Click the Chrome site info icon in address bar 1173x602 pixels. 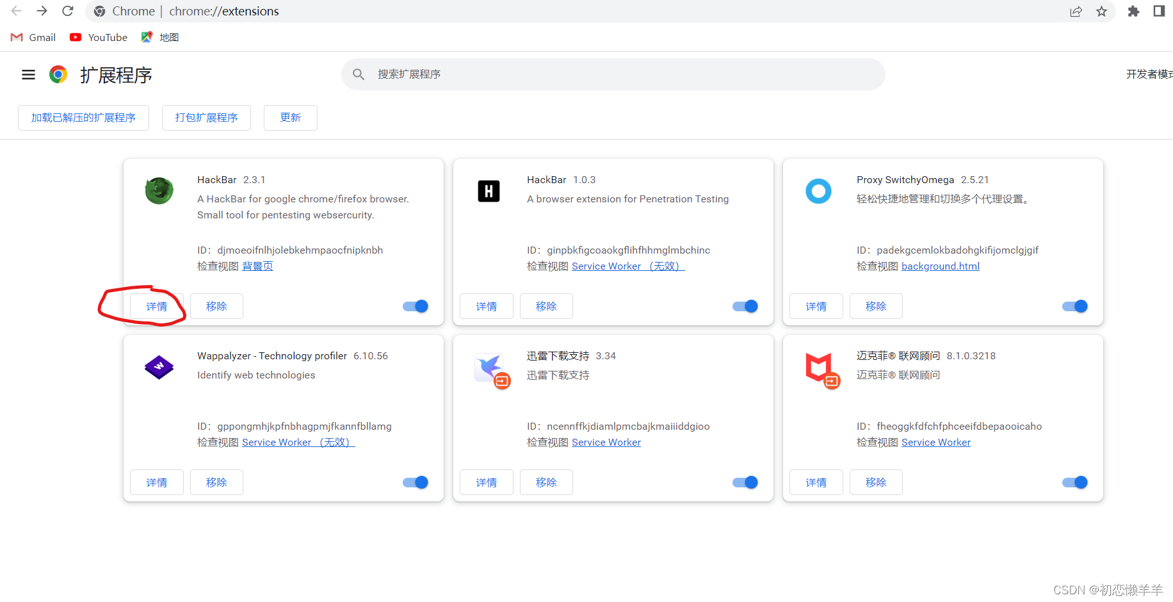pyautogui.click(x=100, y=11)
